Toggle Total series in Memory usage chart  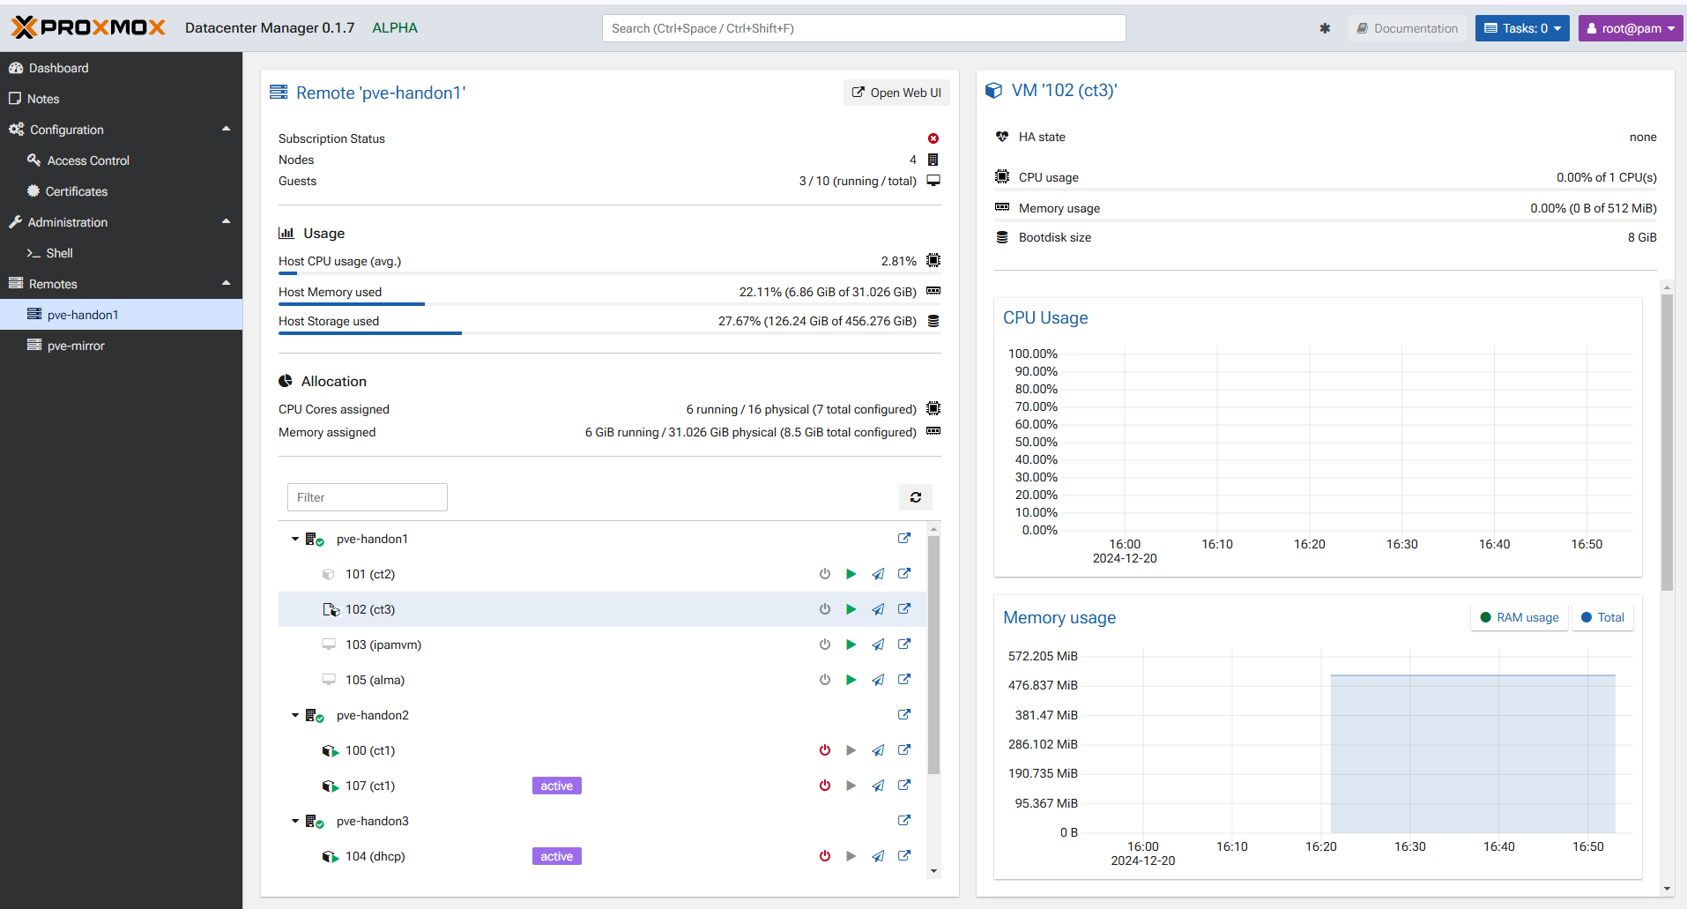(1602, 617)
